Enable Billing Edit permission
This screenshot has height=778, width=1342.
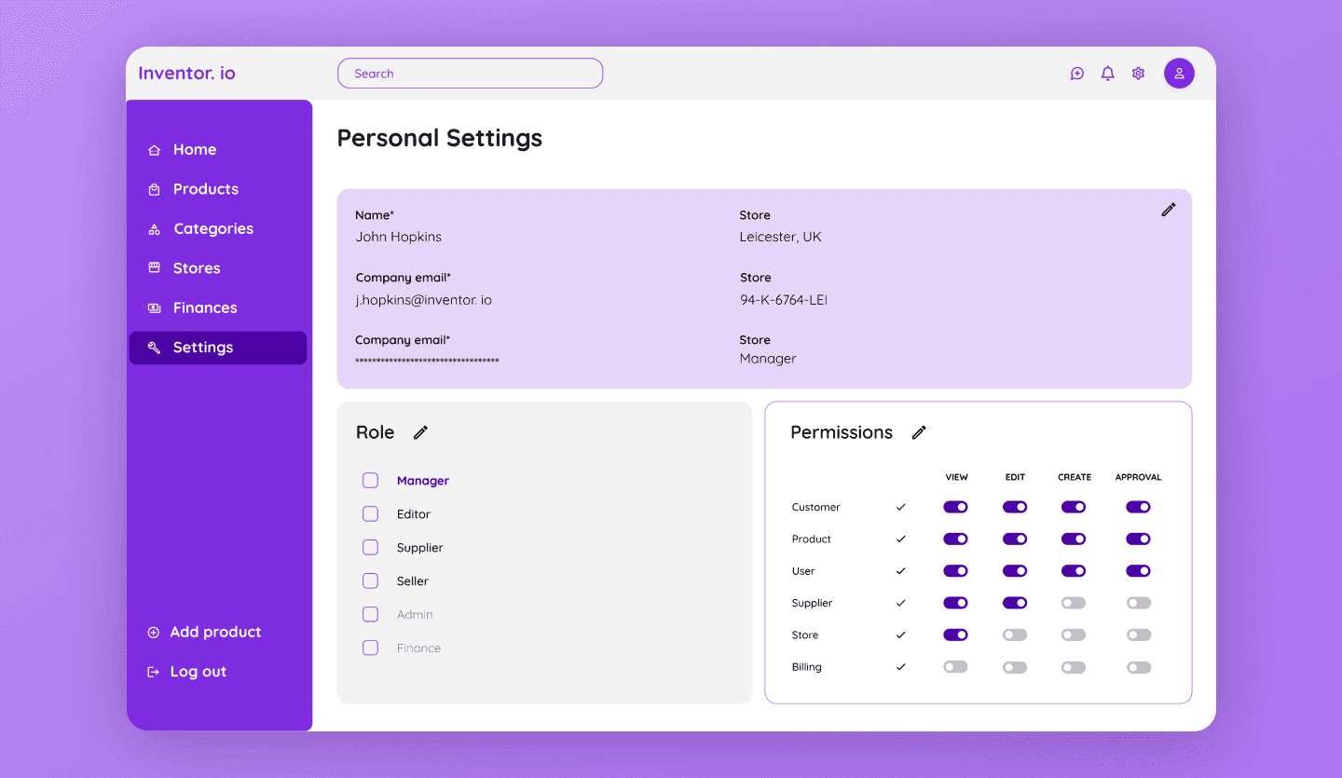(x=1015, y=667)
